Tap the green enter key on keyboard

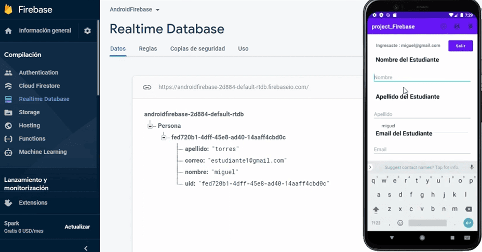click(468, 222)
